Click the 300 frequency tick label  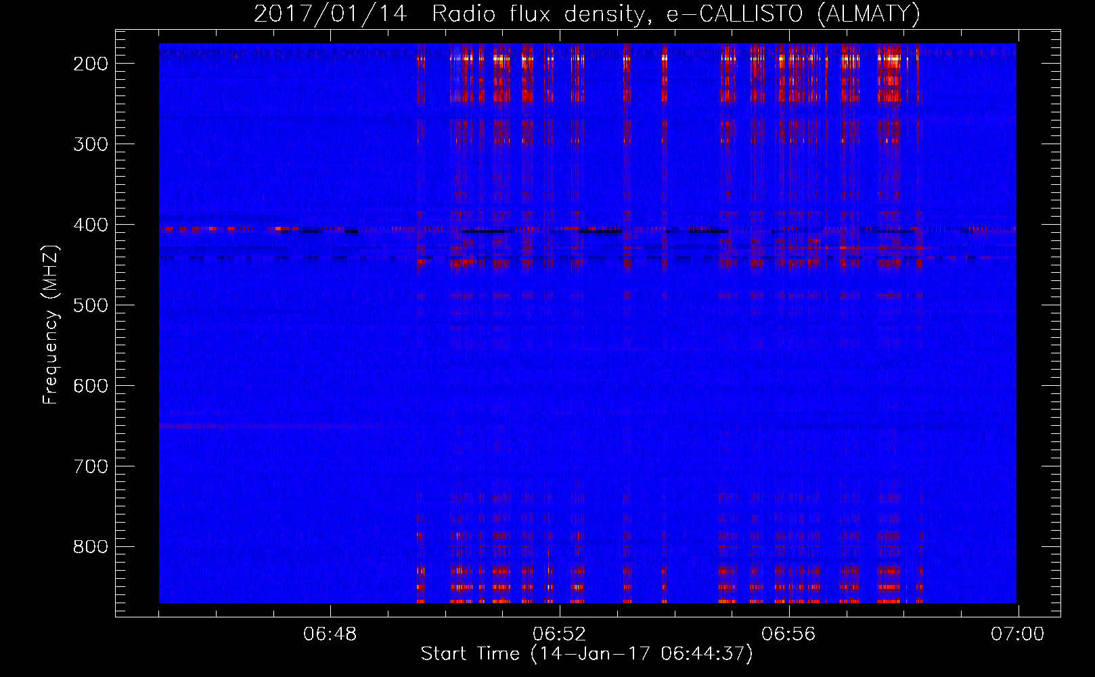pos(90,144)
